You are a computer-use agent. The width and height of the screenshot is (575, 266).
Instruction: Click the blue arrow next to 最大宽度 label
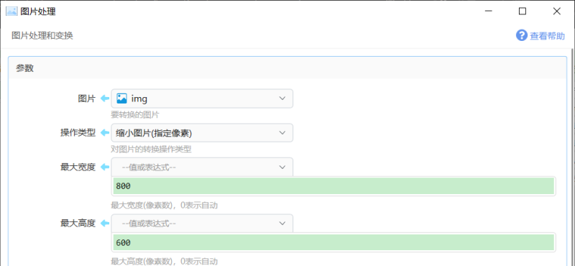[105, 167]
